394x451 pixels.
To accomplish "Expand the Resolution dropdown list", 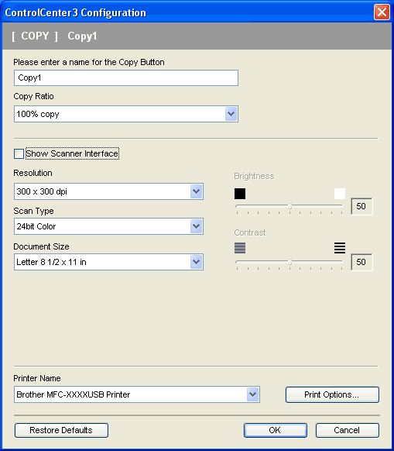I will 108,191.
